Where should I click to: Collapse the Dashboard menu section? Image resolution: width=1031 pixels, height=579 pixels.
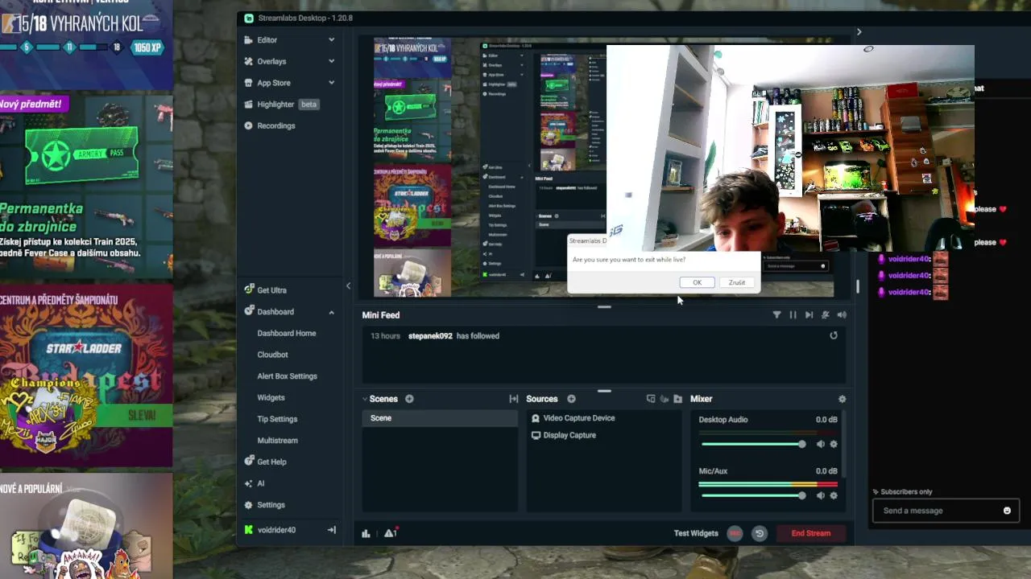(331, 312)
